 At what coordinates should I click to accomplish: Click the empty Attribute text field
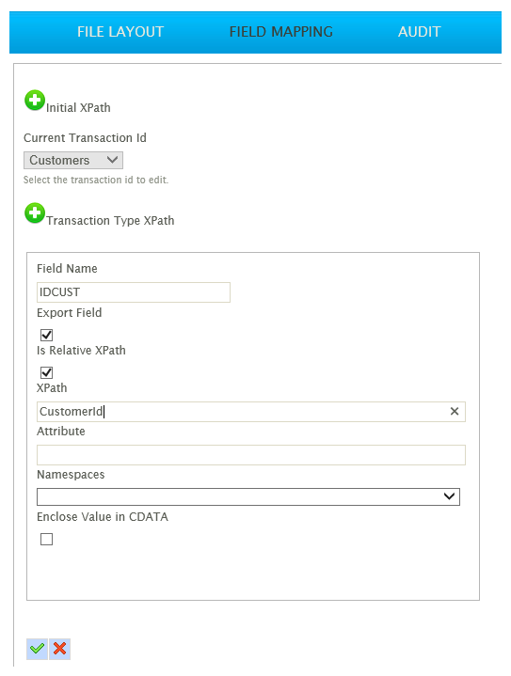251,455
